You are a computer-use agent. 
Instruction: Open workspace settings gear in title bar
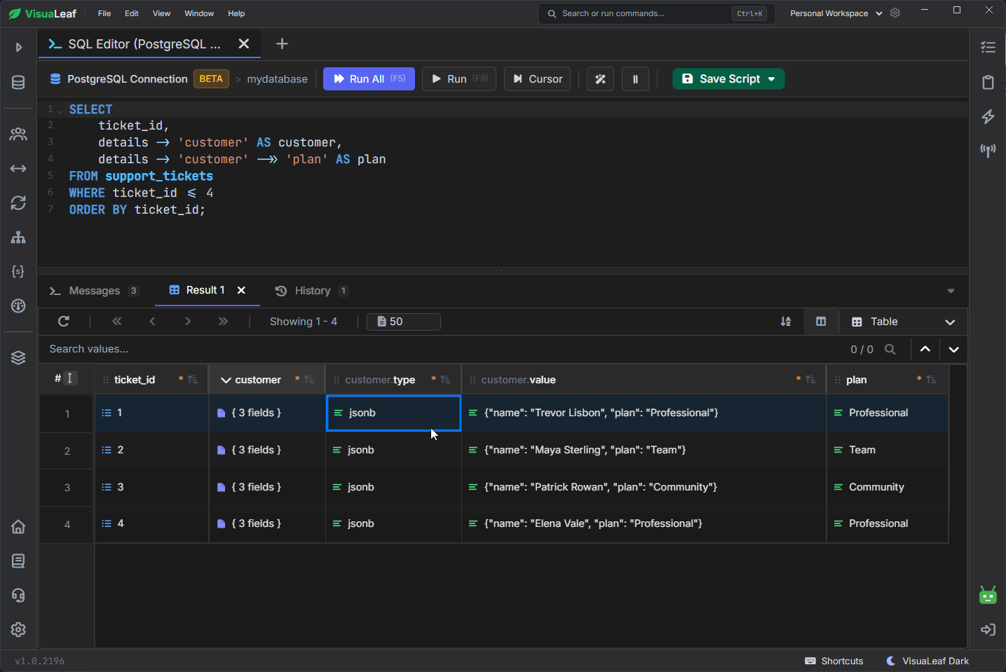click(895, 13)
